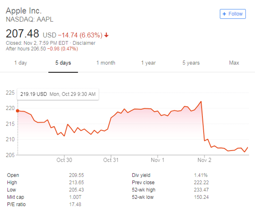Click the Apple Inc. company name heading

pos(23,10)
